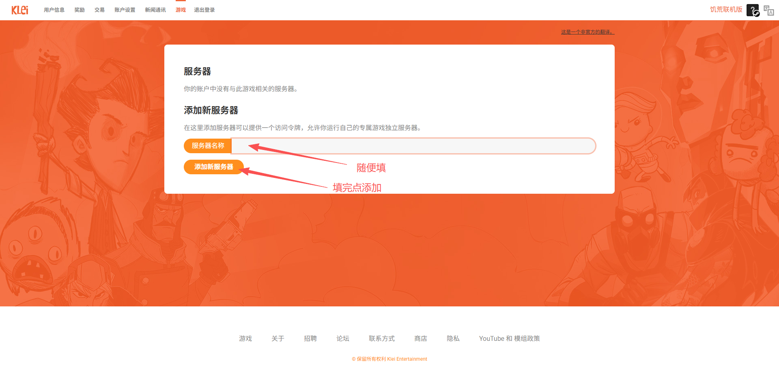Open the footer 关于 link
This screenshot has height=383, width=779.
pos(278,338)
